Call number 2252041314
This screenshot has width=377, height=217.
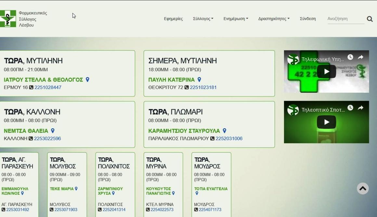point(114,210)
